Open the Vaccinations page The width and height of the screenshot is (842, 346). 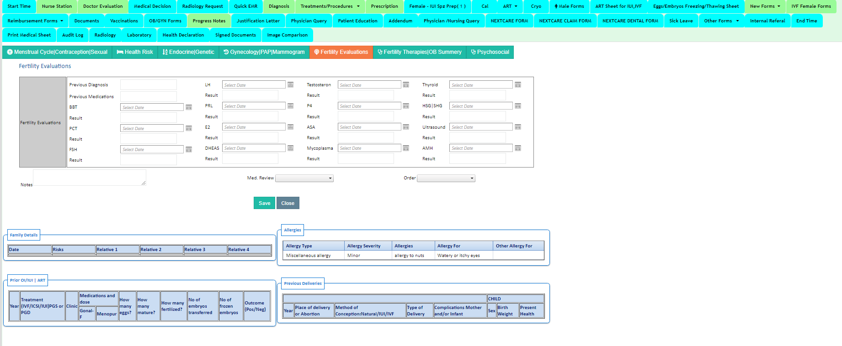(124, 21)
